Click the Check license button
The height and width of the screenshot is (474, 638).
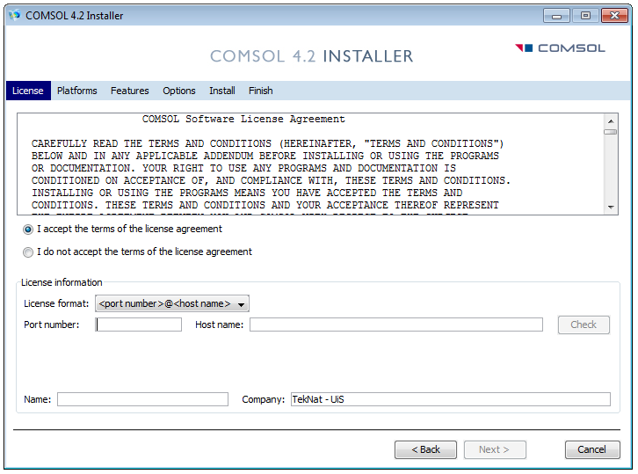pos(584,325)
